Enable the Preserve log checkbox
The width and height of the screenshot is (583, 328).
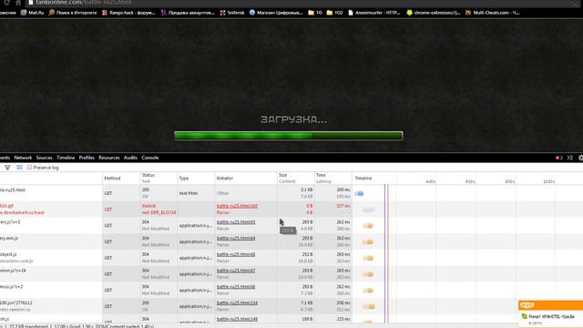pyautogui.click(x=29, y=168)
